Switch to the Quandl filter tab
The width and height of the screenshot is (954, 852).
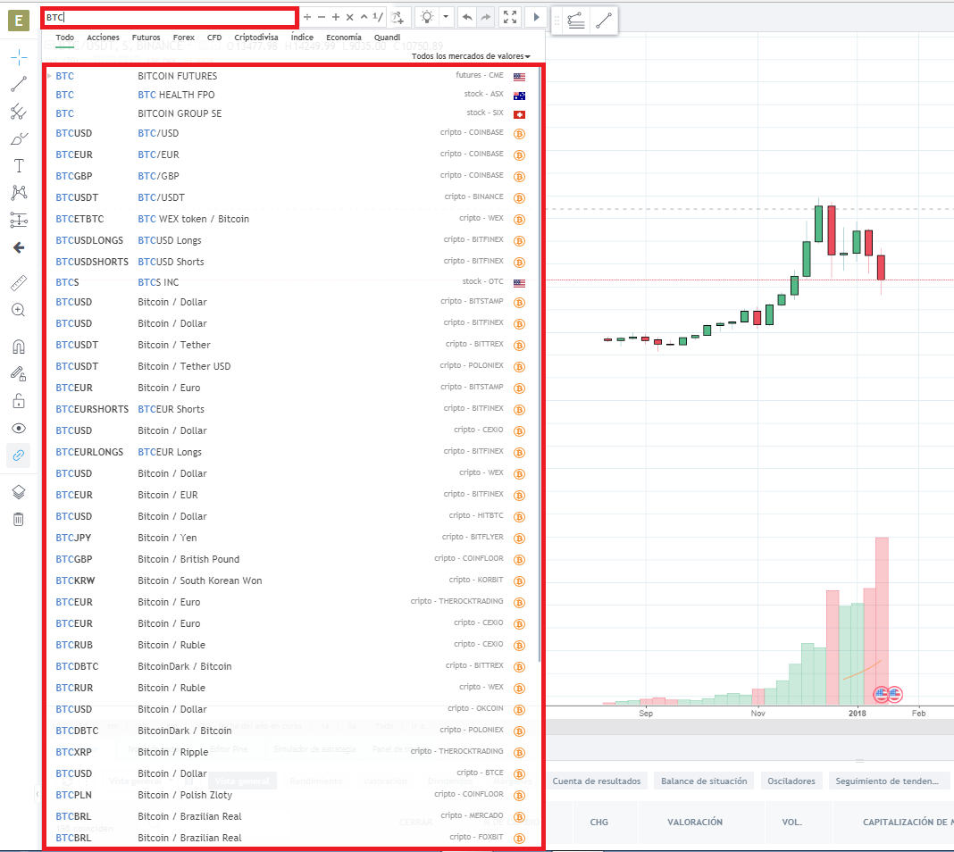click(387, 38)
